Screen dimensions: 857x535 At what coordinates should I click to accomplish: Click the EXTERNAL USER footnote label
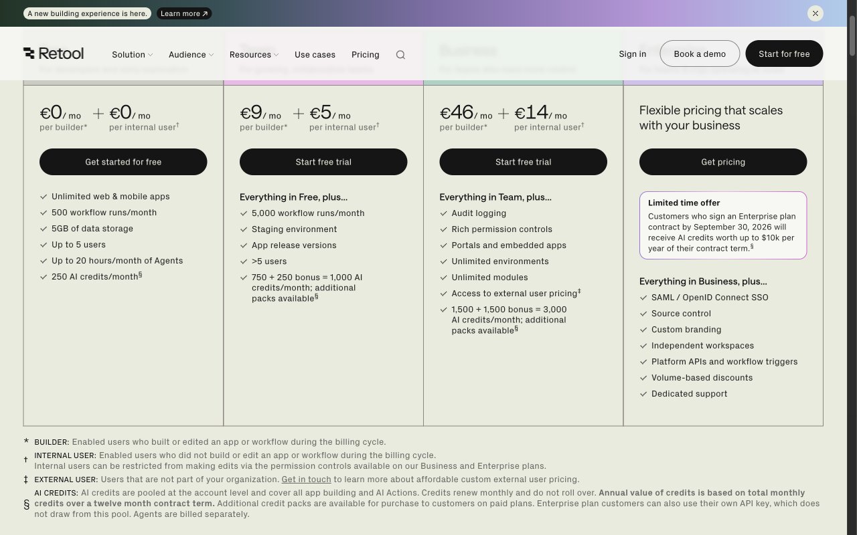coord(66,479)
